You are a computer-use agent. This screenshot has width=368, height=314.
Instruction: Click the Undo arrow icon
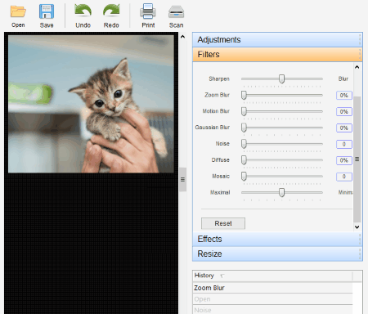(83, 11)
